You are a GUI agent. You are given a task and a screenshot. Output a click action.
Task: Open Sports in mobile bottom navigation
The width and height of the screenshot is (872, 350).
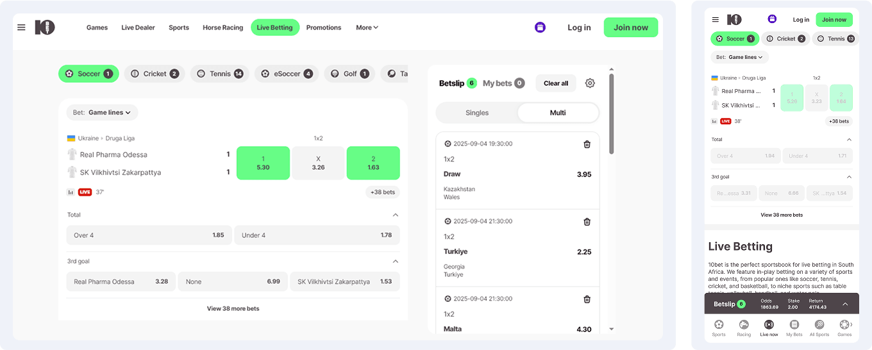[719, 328]
